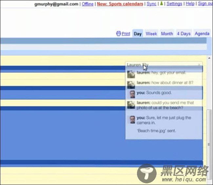
Task: Click message 'how about dinner at 8?'
Action: coord(172,83)
